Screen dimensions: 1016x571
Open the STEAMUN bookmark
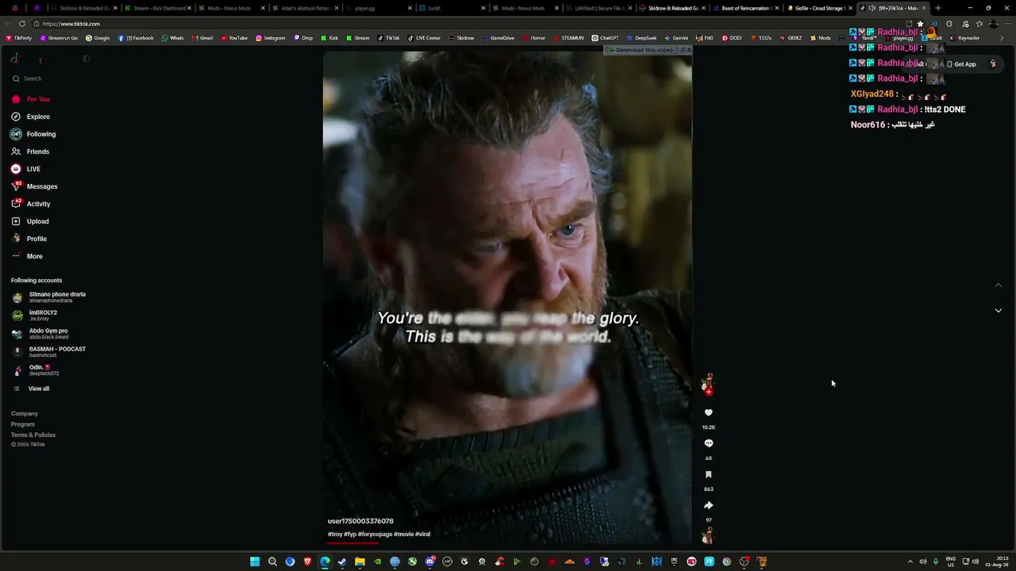coord(568,38)
